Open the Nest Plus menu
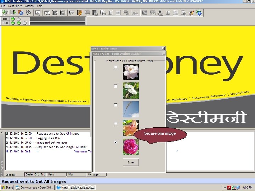 point(15,6)
